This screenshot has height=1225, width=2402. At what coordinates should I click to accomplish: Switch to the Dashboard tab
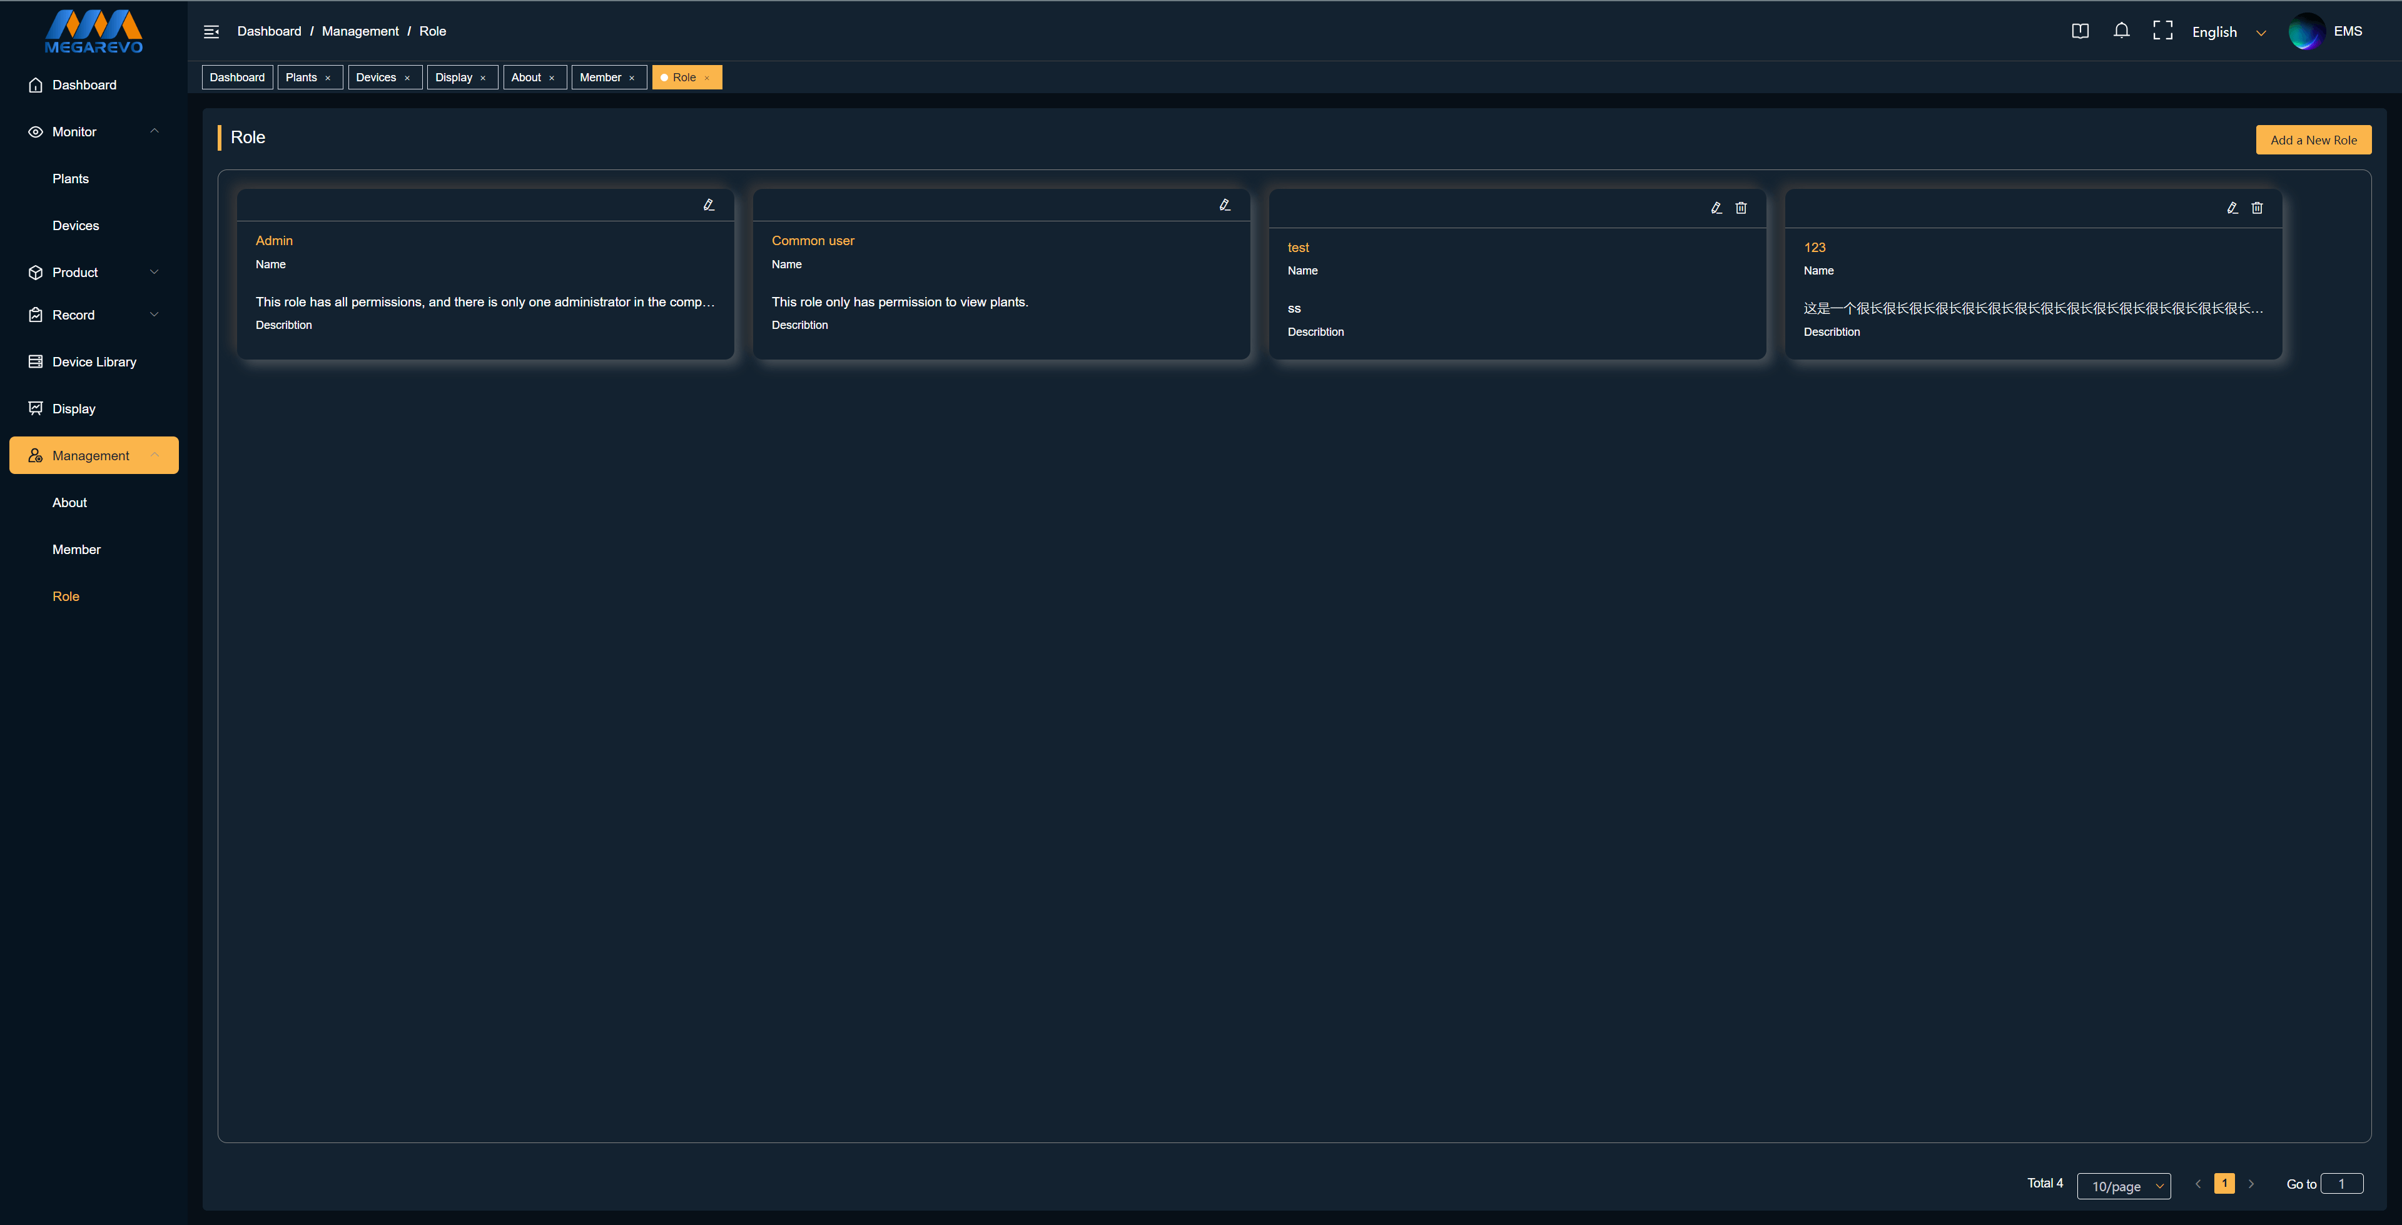coord(237,78)
